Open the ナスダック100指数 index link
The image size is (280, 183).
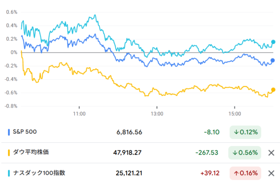point(39,173)
